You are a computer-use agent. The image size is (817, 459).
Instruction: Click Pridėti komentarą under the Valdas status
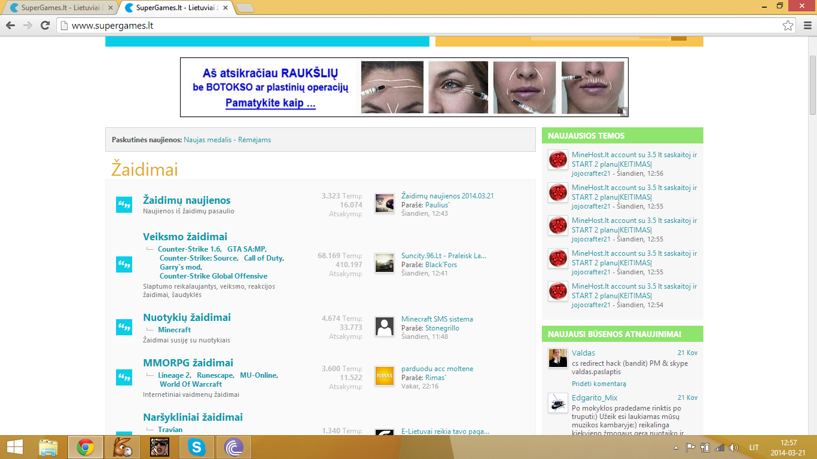[599, 384]
